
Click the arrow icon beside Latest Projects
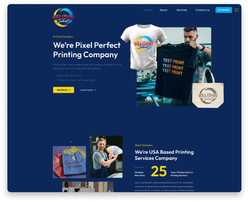[x=95, y=90]
